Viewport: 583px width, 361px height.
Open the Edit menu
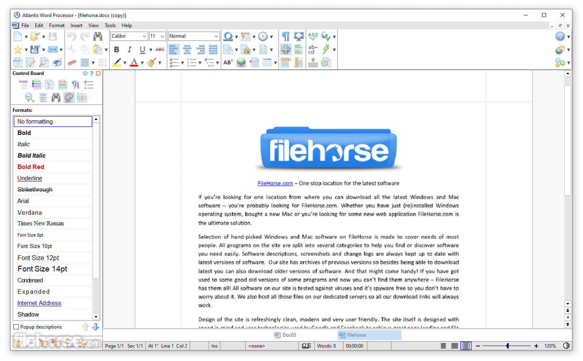click(x=39, y=26)
